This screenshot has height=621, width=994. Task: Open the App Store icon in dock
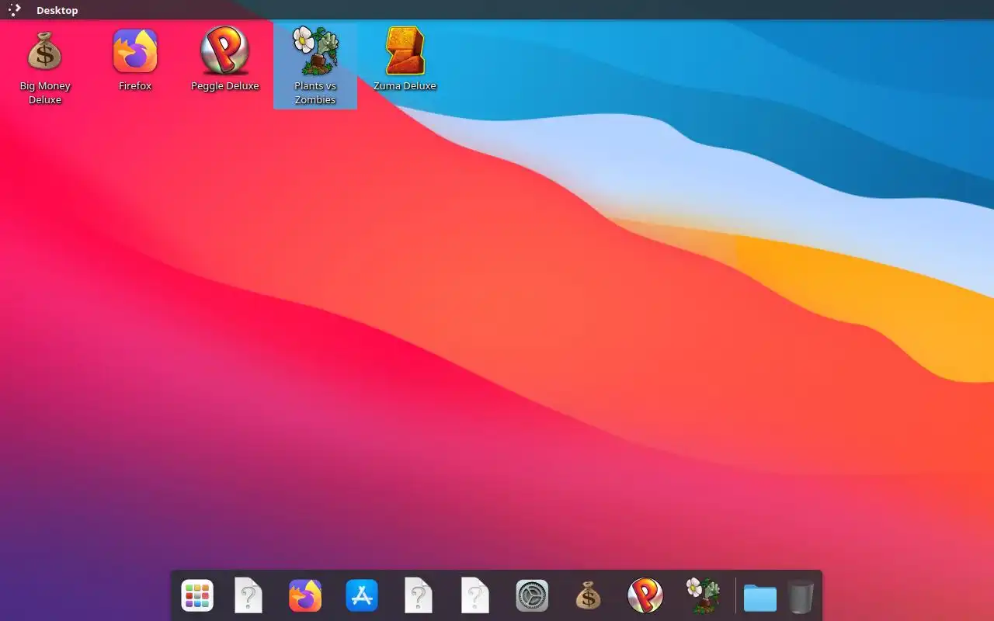point(362,596)
